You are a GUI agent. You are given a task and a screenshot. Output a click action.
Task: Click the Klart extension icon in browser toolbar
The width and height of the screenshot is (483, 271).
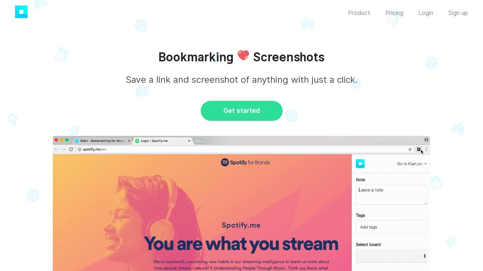418,149
